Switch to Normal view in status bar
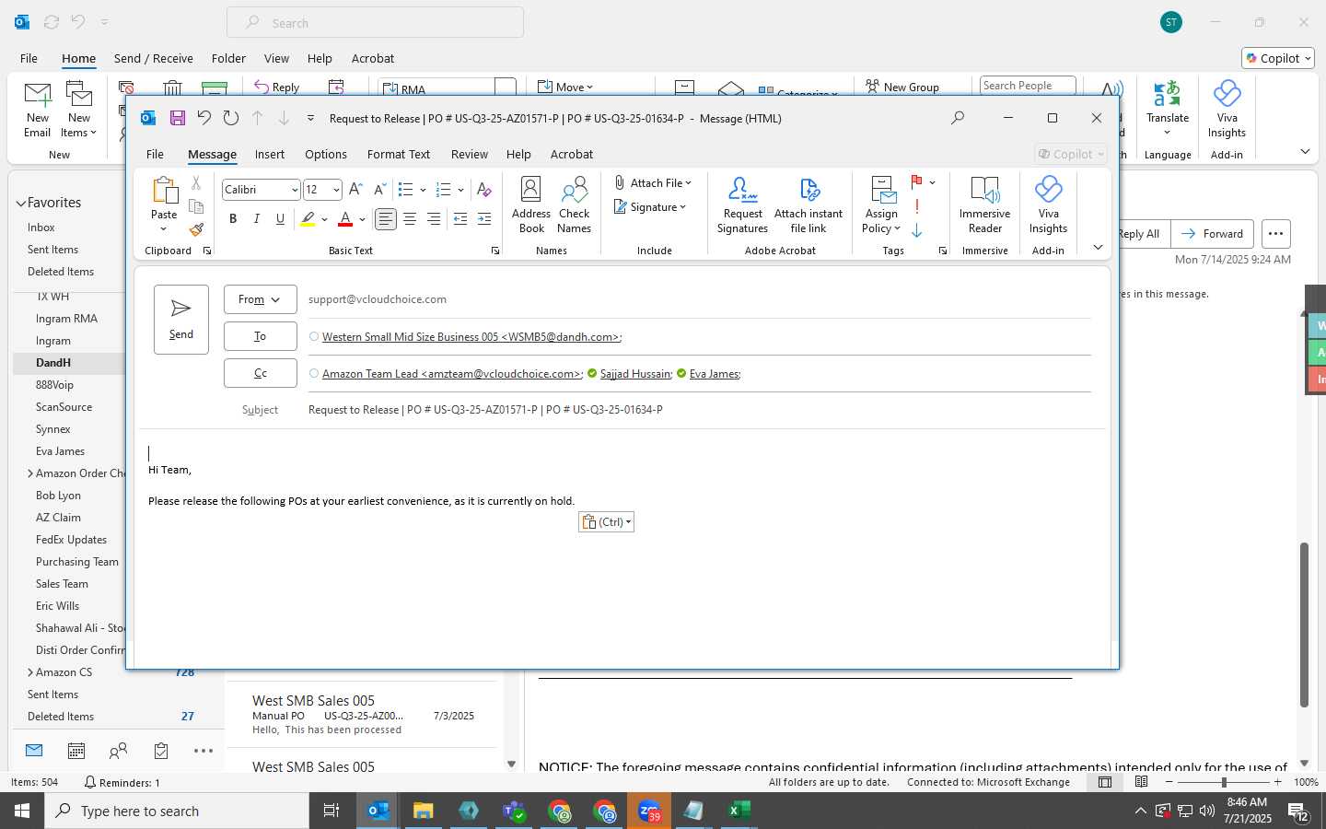 tap(1105, 782)
